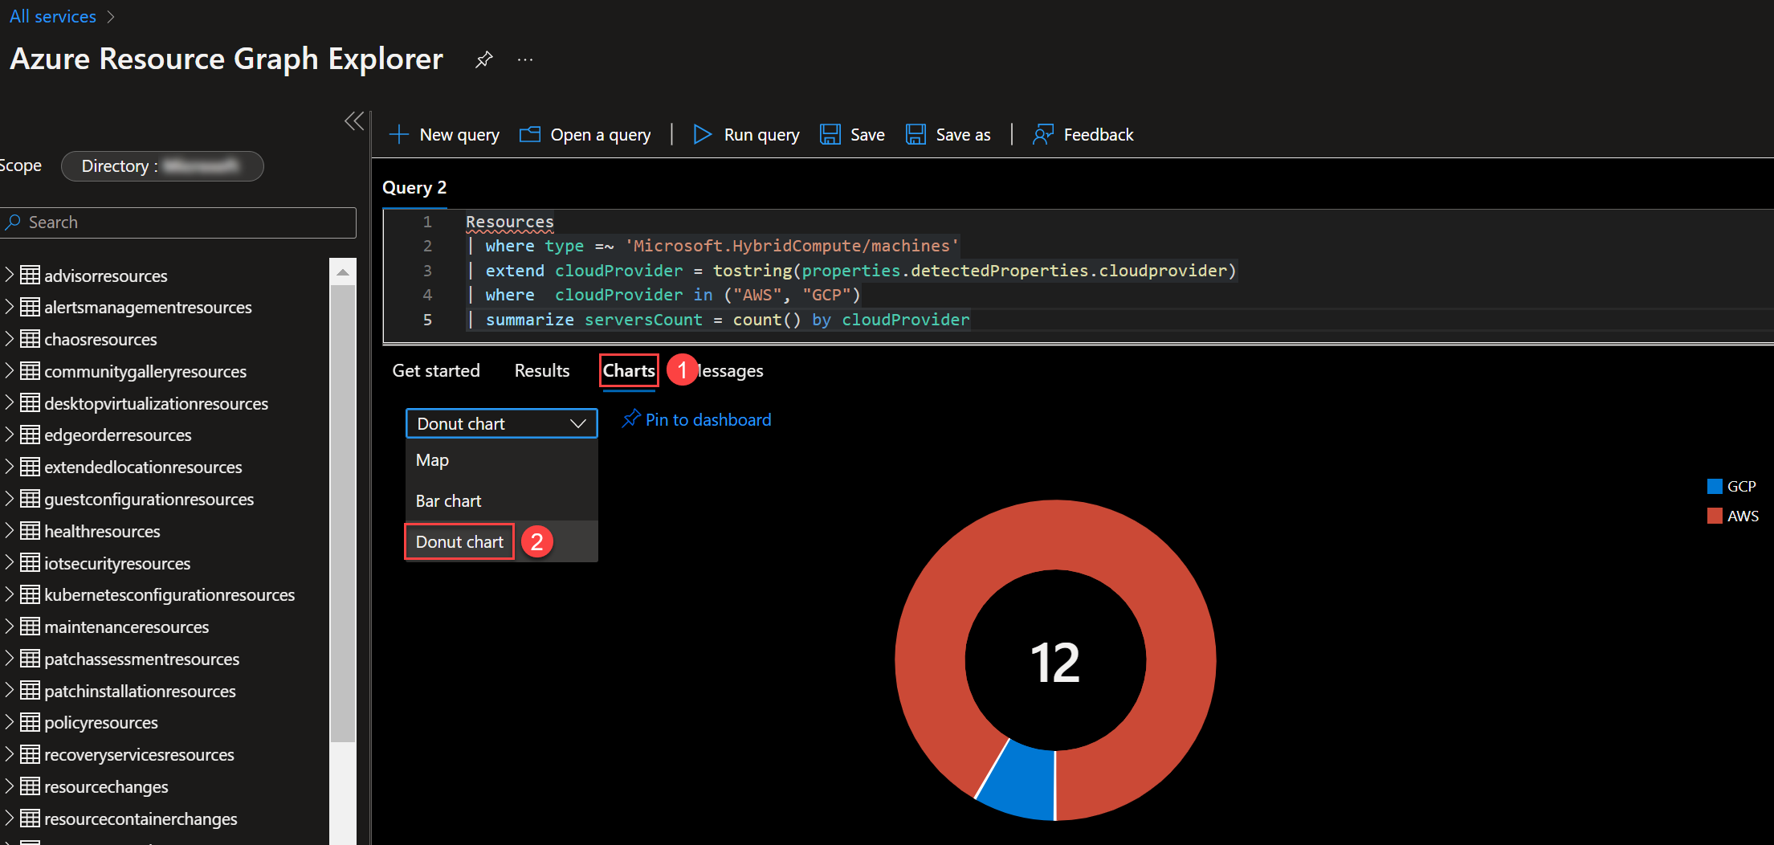This screenshot has height=845, width=1774.
Task: Click New query button label
Action: click(x=459, y=134)
